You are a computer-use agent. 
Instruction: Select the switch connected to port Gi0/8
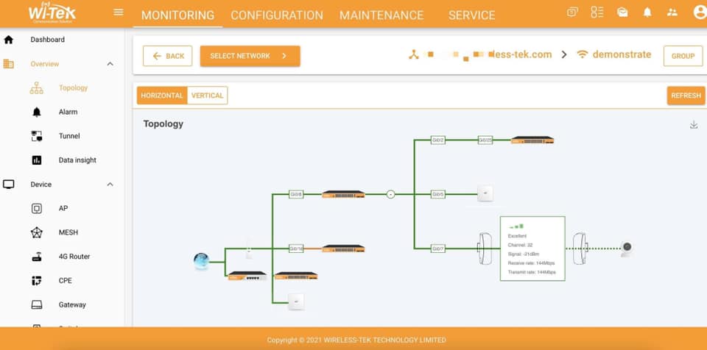[x=344, y=194]
